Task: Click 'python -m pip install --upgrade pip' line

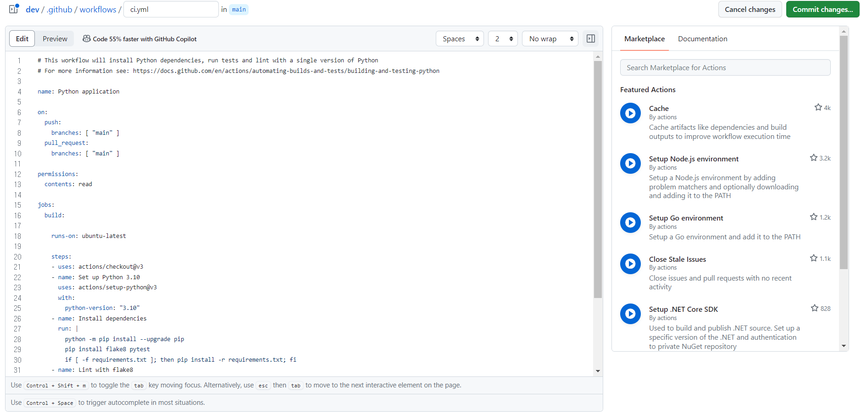Action: pyautogui.click(x=124, y=339)
